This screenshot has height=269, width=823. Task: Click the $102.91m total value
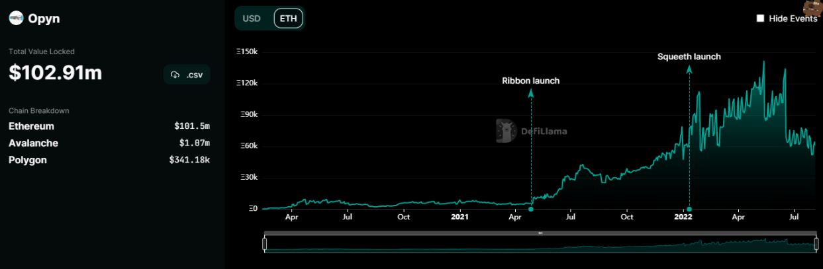56,73
